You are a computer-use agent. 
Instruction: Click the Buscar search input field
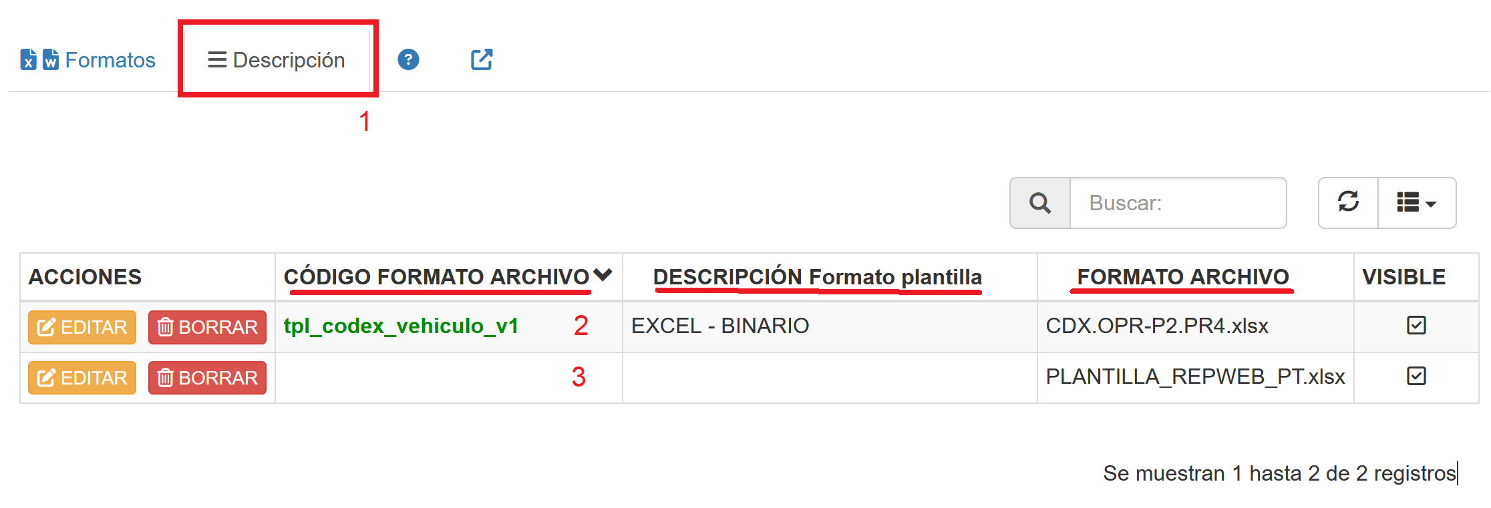tap(1178, 203)
